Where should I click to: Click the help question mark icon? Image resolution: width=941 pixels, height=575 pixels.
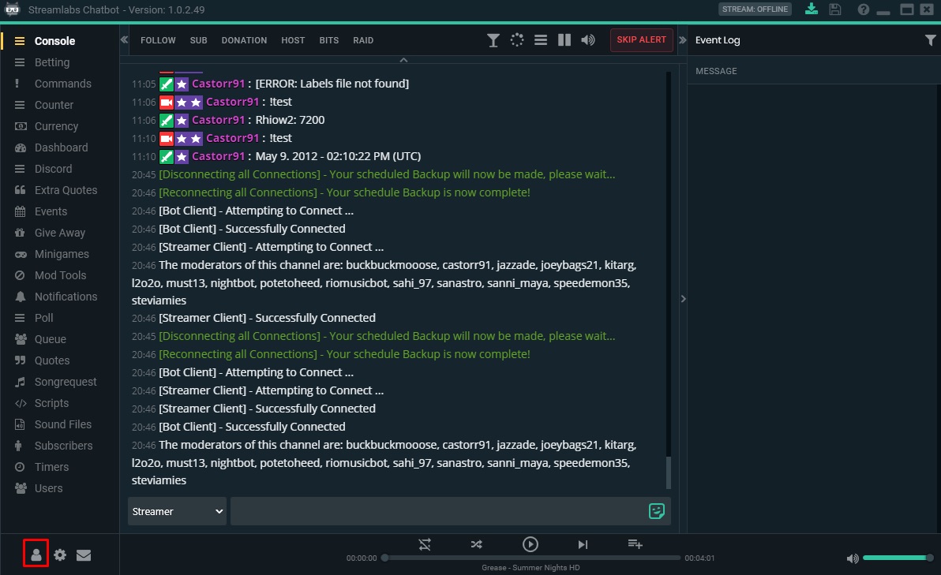[863, 9]
